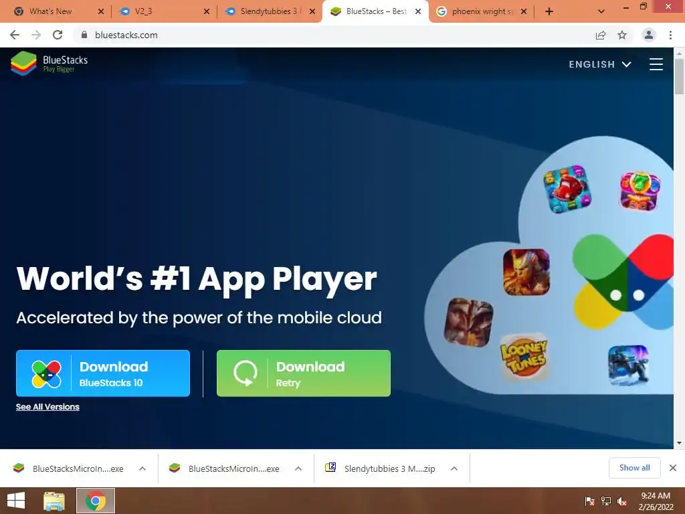The height and width of the screenshot is (514, 685).
Task: Switch to V2_3 tab
Action: click(x=163, y=11)
